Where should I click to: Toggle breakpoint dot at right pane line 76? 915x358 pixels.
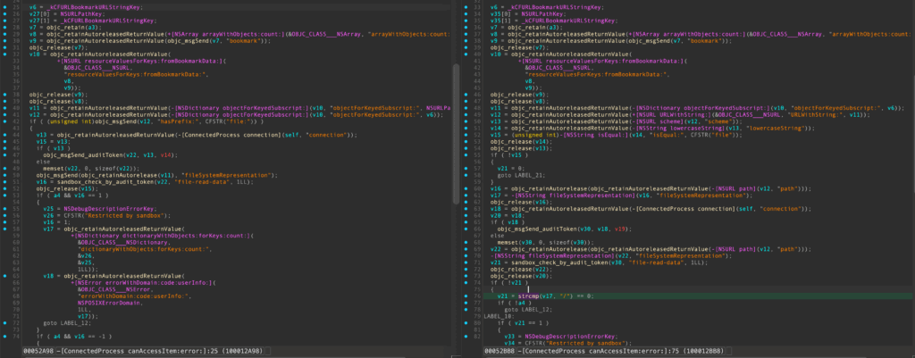coord(464,296)
